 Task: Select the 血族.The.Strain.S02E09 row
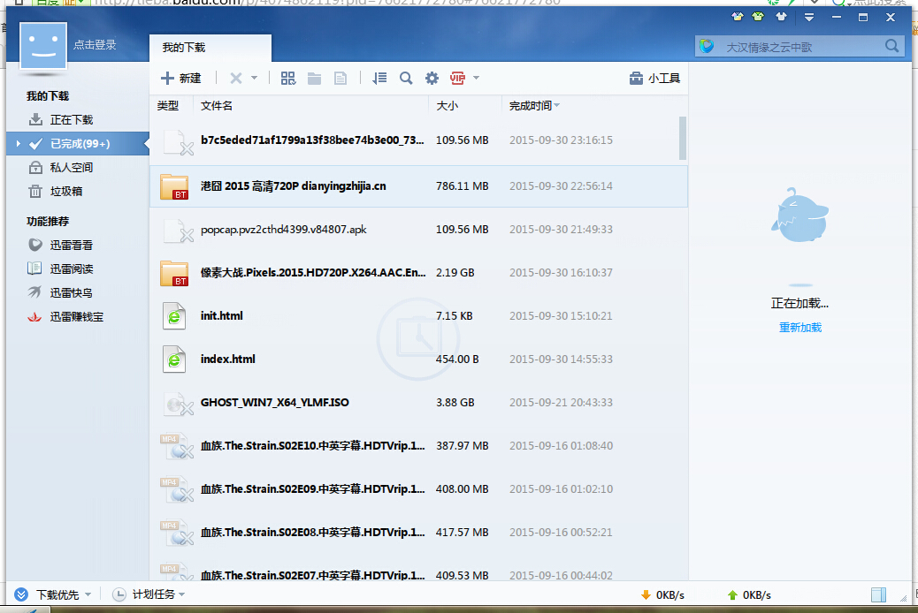coord(418,489)
